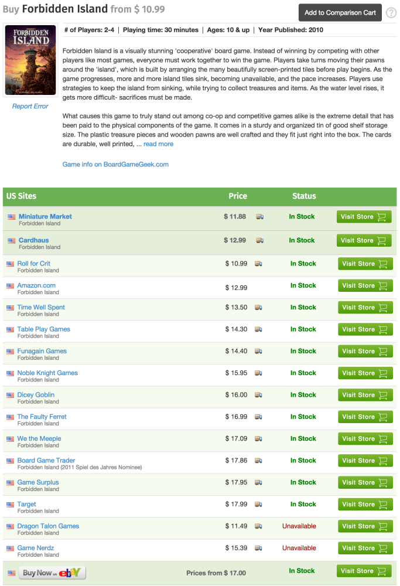Screen dimensions: 400x586
Task: Click the Buy Now on eBay button
Action: coord(52,573)
